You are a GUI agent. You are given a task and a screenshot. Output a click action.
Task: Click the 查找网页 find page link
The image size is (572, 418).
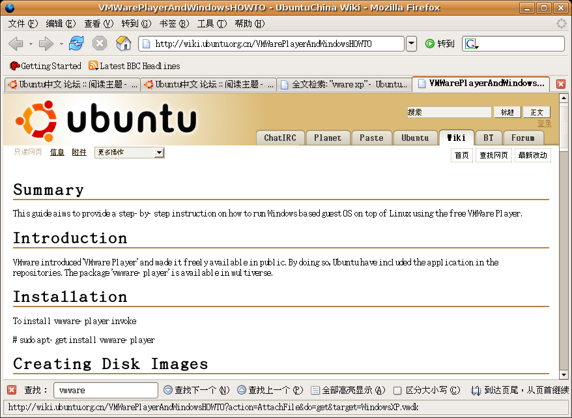click(x=494, y=155)
